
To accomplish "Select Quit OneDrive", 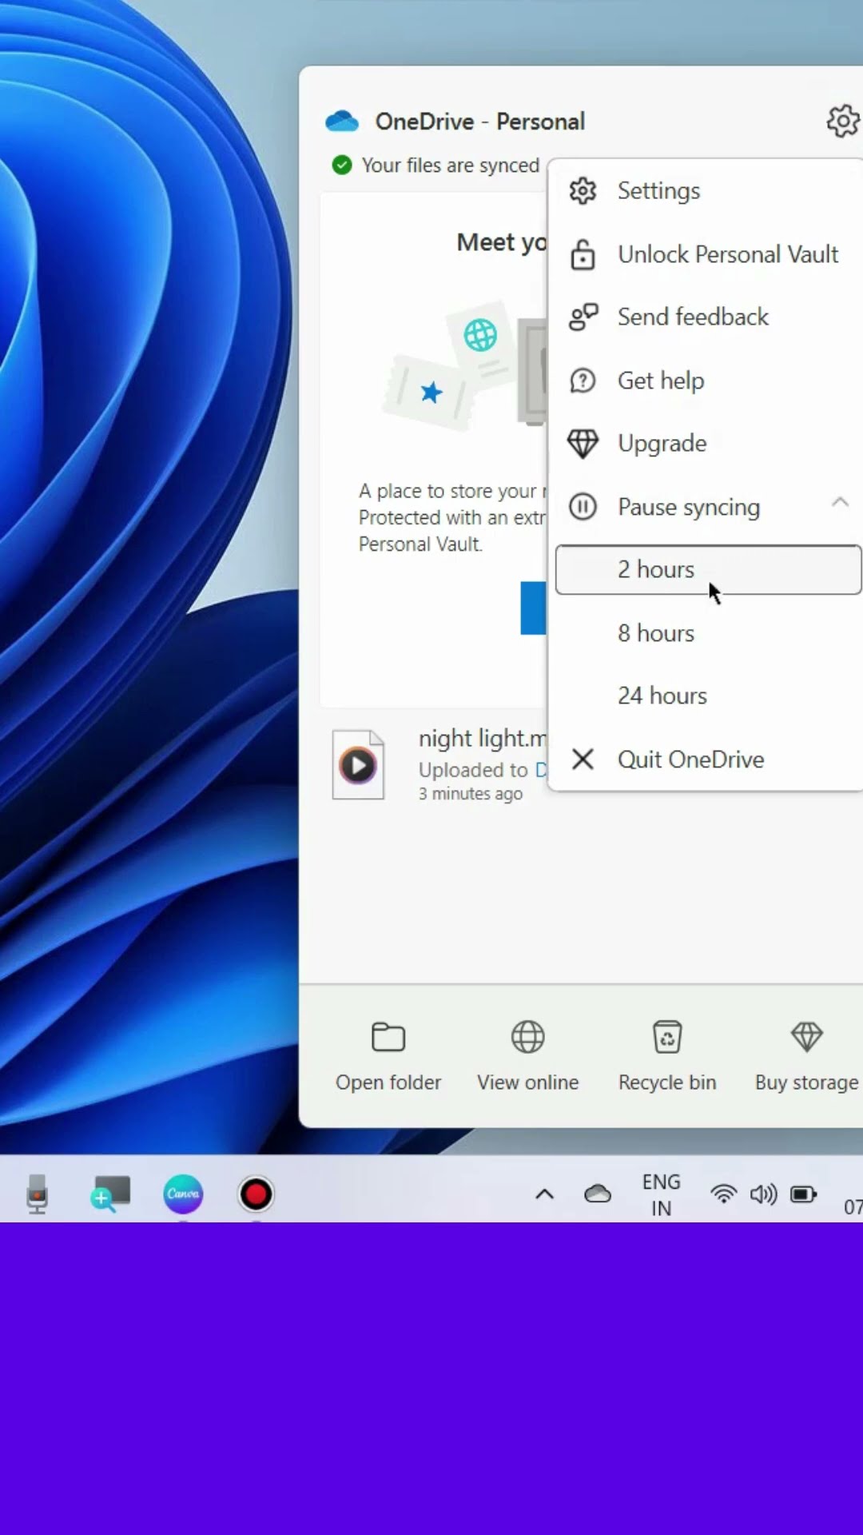I will (710, 760).
